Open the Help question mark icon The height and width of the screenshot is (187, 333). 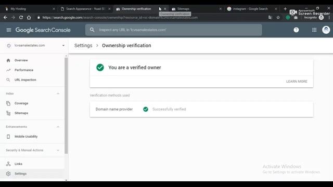296,30
